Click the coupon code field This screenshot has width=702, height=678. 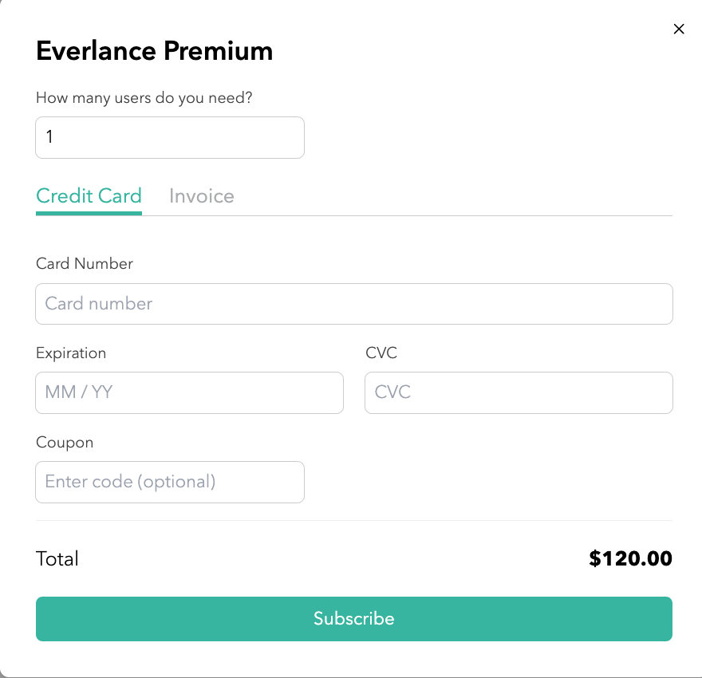[x=170, y=482]
